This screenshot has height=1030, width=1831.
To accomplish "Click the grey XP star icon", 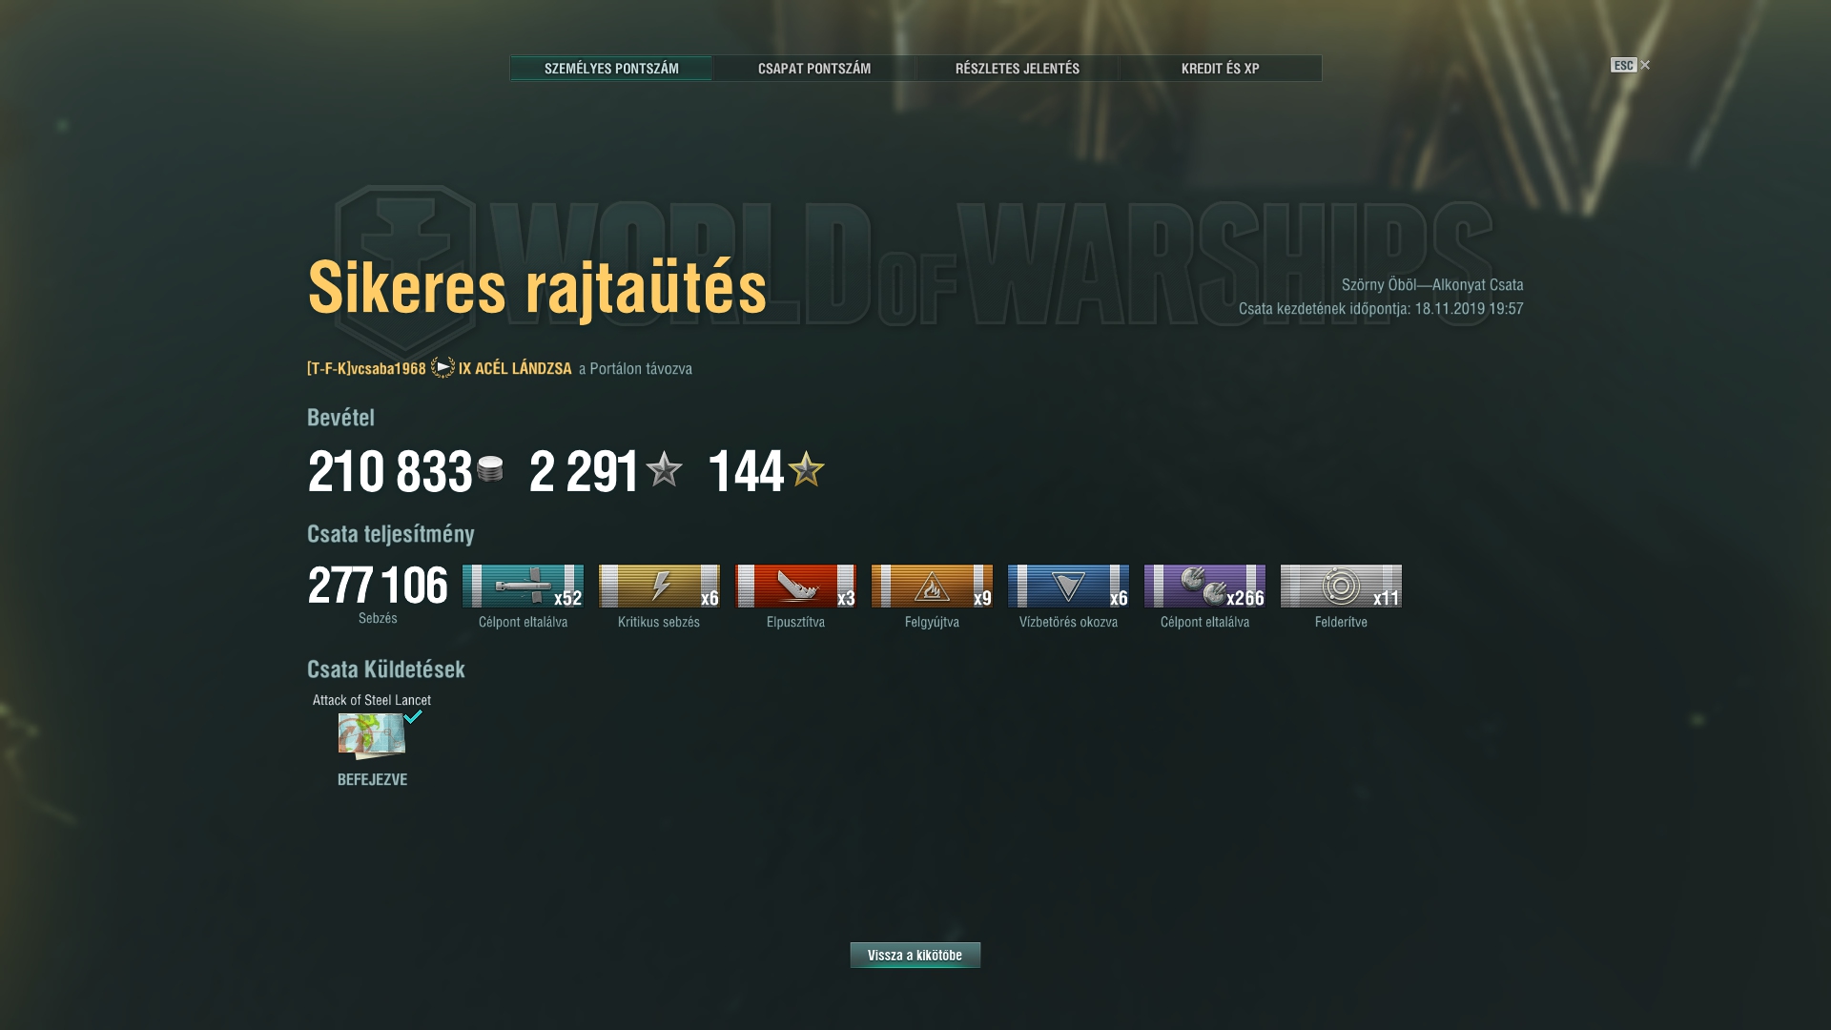I will point(664,469).
